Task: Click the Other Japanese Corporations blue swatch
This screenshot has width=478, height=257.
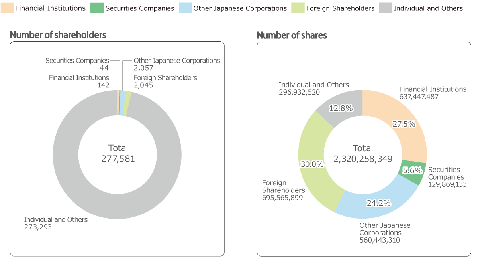Action: (x=185, y=8)
